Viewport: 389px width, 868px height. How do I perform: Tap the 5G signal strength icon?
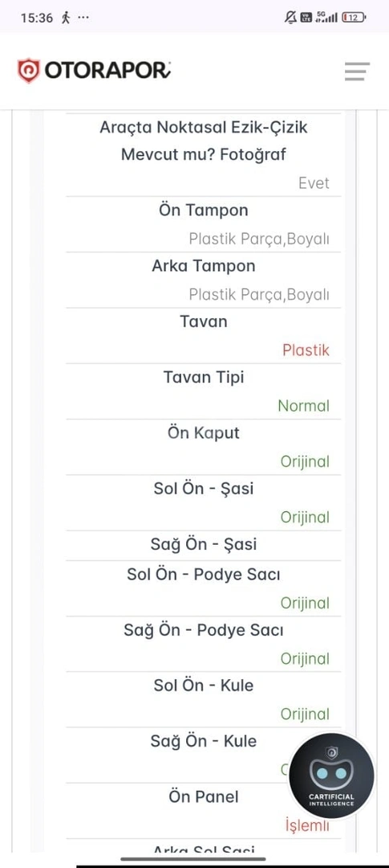(326, 18)
